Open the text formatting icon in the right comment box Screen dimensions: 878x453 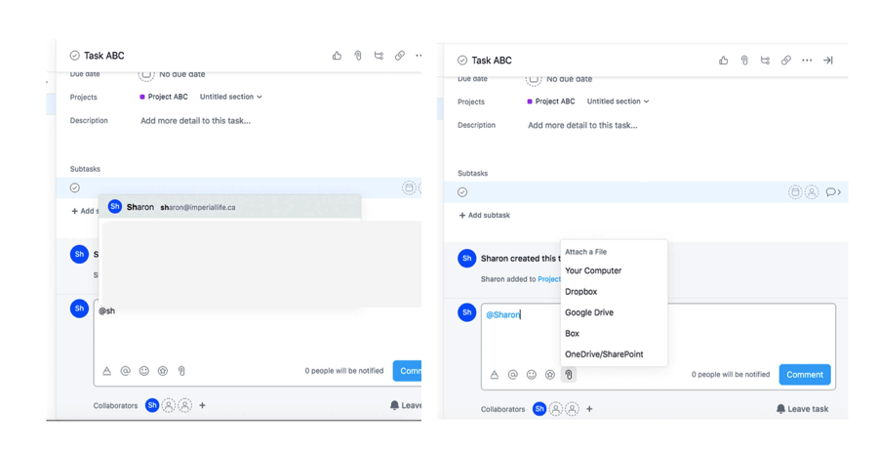click(495, 375)
